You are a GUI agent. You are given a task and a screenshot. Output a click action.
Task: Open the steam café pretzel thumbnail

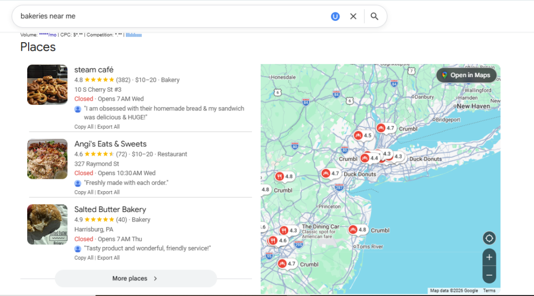(x=47, y=85)
